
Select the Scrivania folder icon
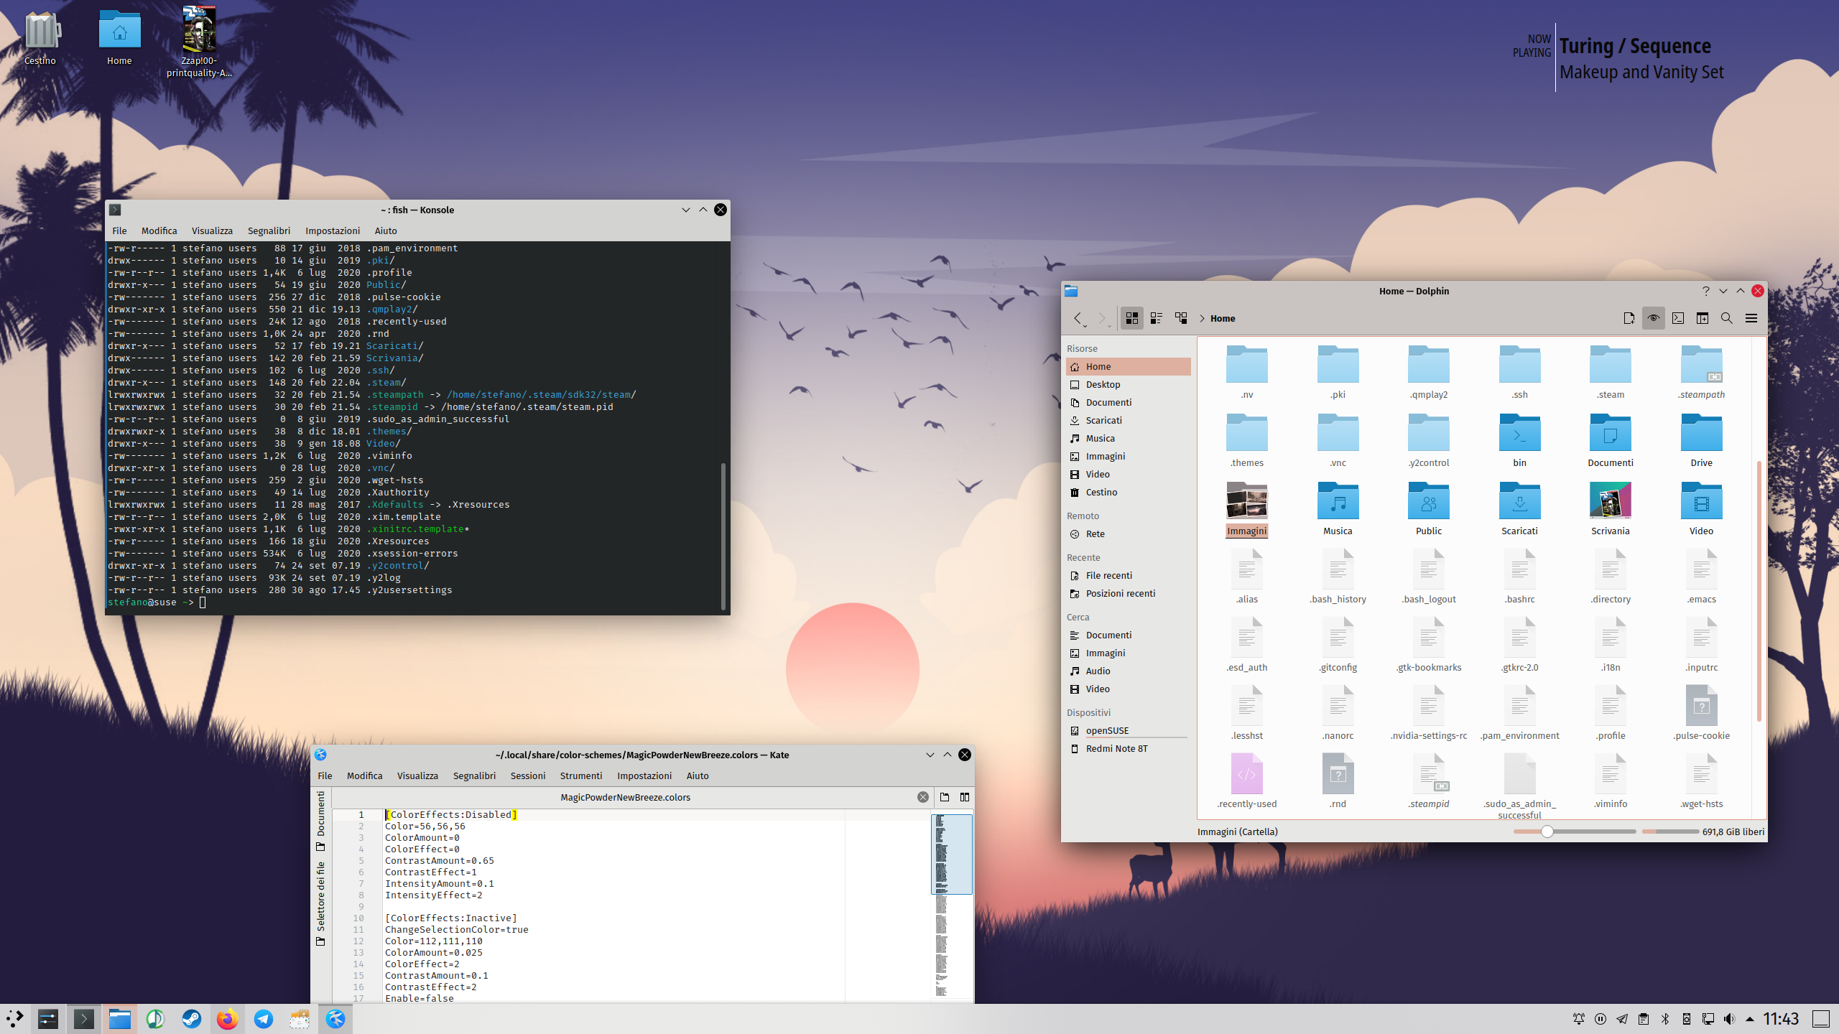coord(1610,500)
